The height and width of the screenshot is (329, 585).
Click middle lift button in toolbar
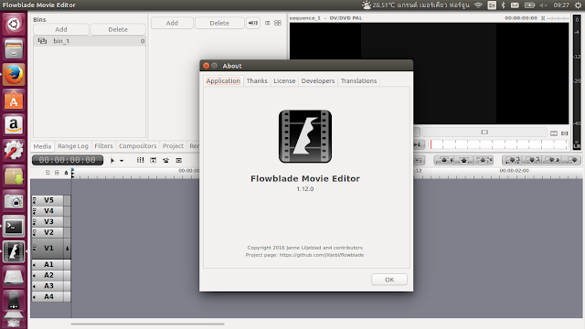coord(463,160)
